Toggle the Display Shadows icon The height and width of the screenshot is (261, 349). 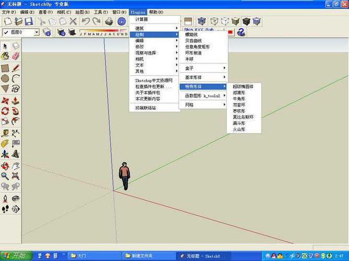[x=72, y=32]
